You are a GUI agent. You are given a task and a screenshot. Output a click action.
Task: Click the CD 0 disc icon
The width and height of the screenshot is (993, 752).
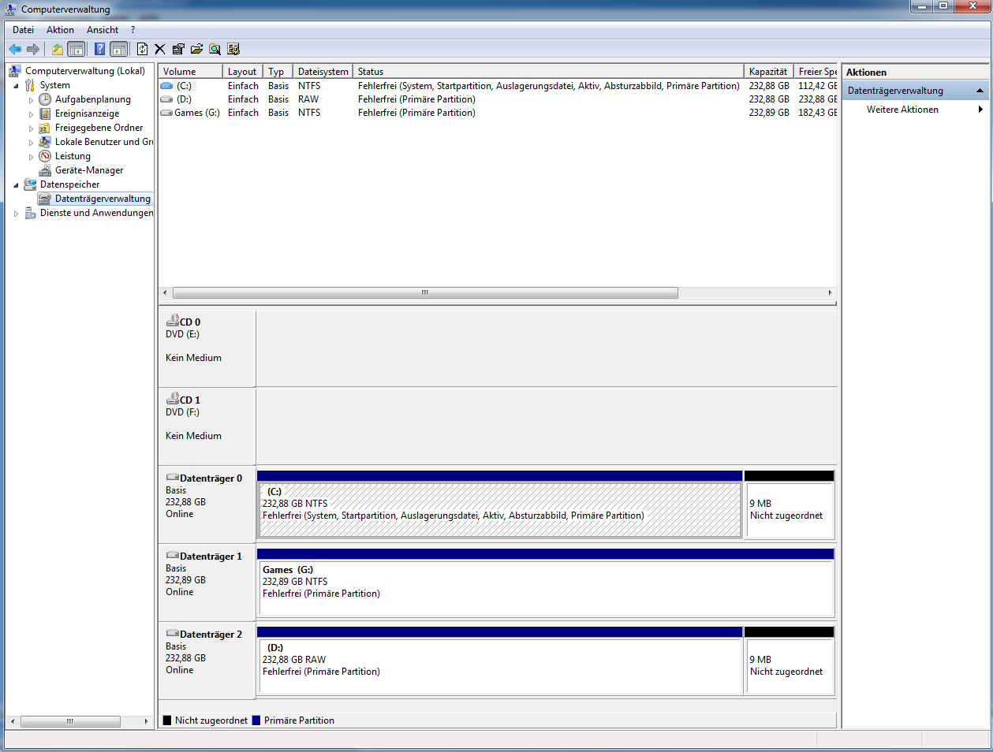coord(172,321)
